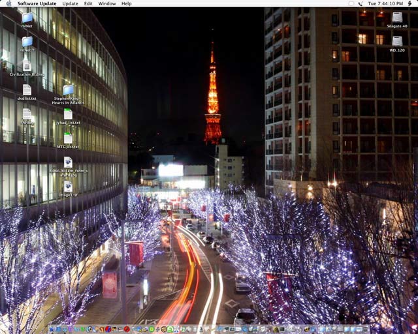Open Stephen King Hearts In Atlantis folder

click(x=68, y=90)
